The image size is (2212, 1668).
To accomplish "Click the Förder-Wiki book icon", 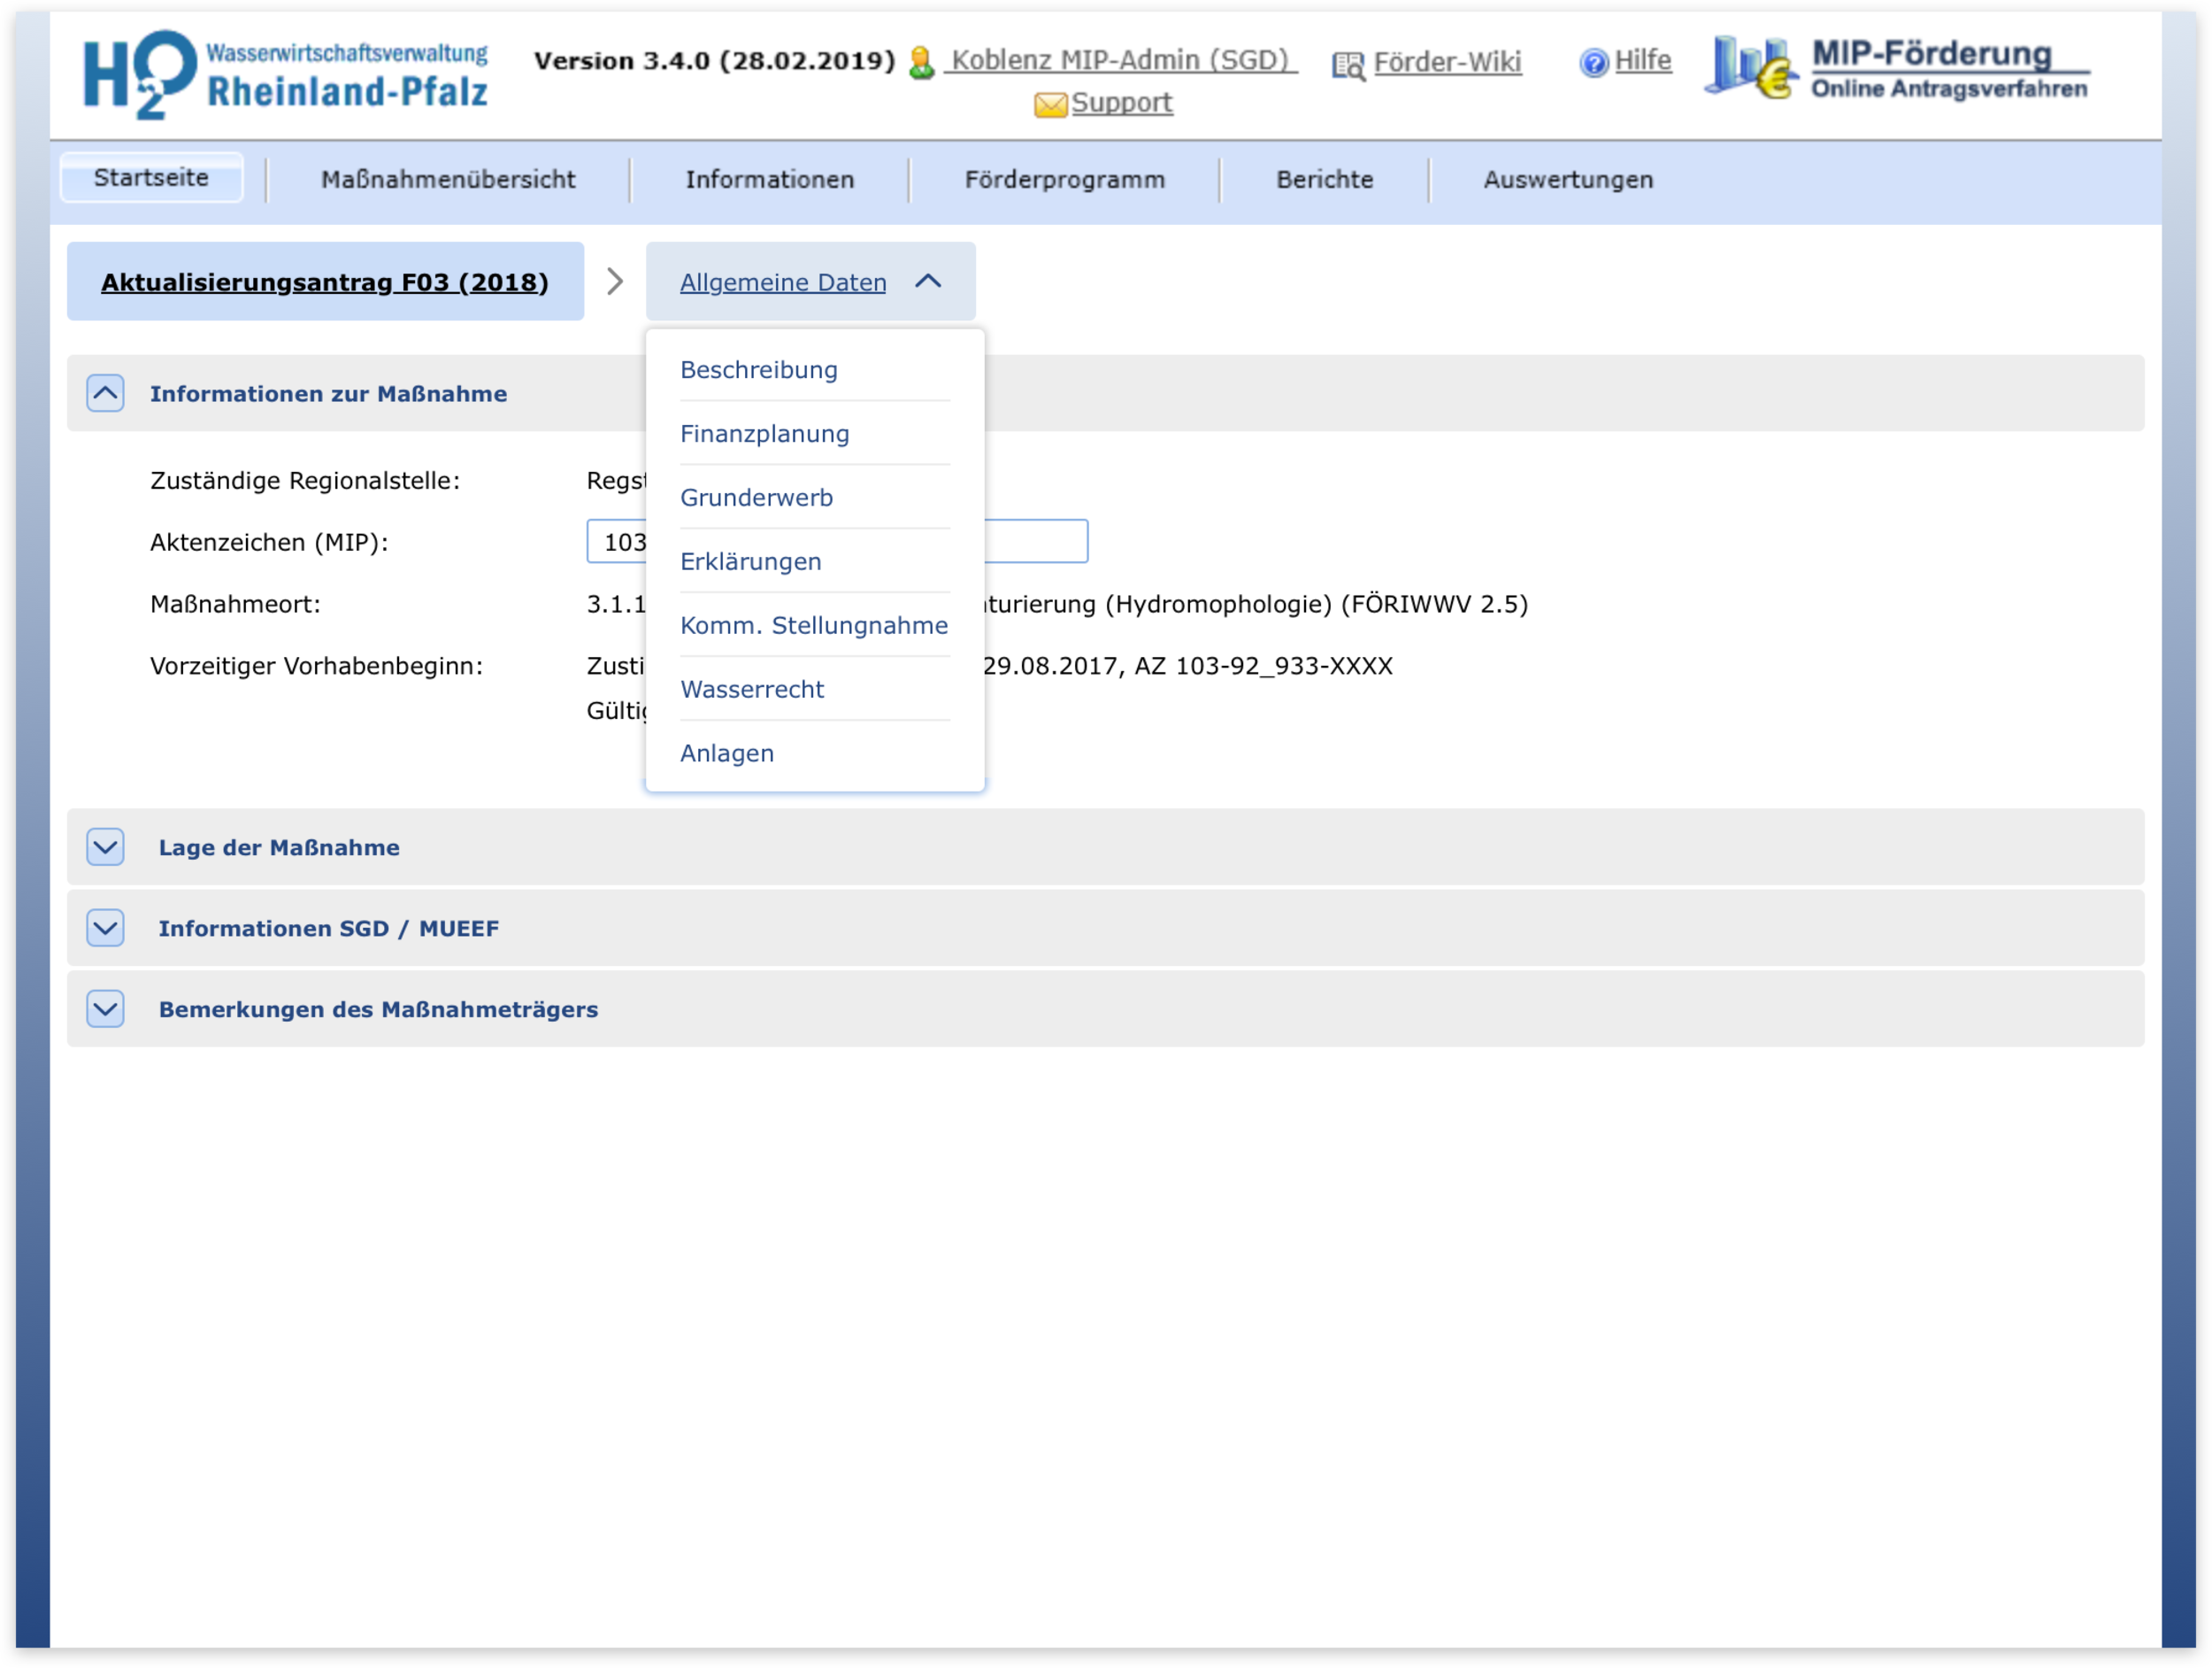I will point(1347,65).
